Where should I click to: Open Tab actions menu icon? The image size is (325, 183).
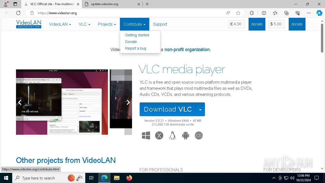click(15, 4)
